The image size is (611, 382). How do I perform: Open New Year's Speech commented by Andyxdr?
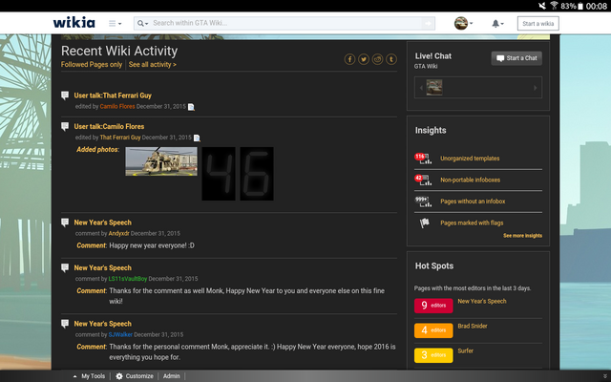[103, 223]
